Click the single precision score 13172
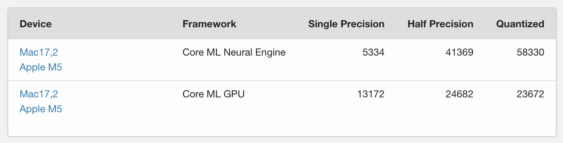Image resolution: width=563 pixels, height=143 pixels. [x=371, y=94]
